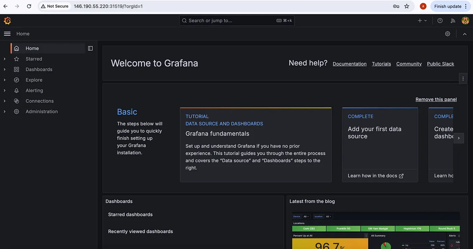Click the browser back arrow
The width and height of the screenshot is (473, 249).
tap(5, 6)
